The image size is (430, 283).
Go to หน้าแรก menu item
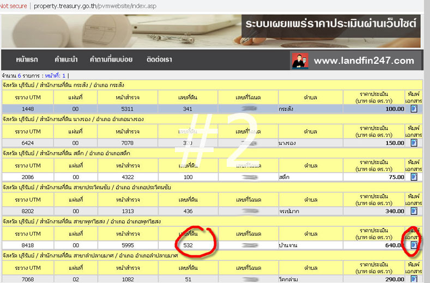[x=27, y=59]
